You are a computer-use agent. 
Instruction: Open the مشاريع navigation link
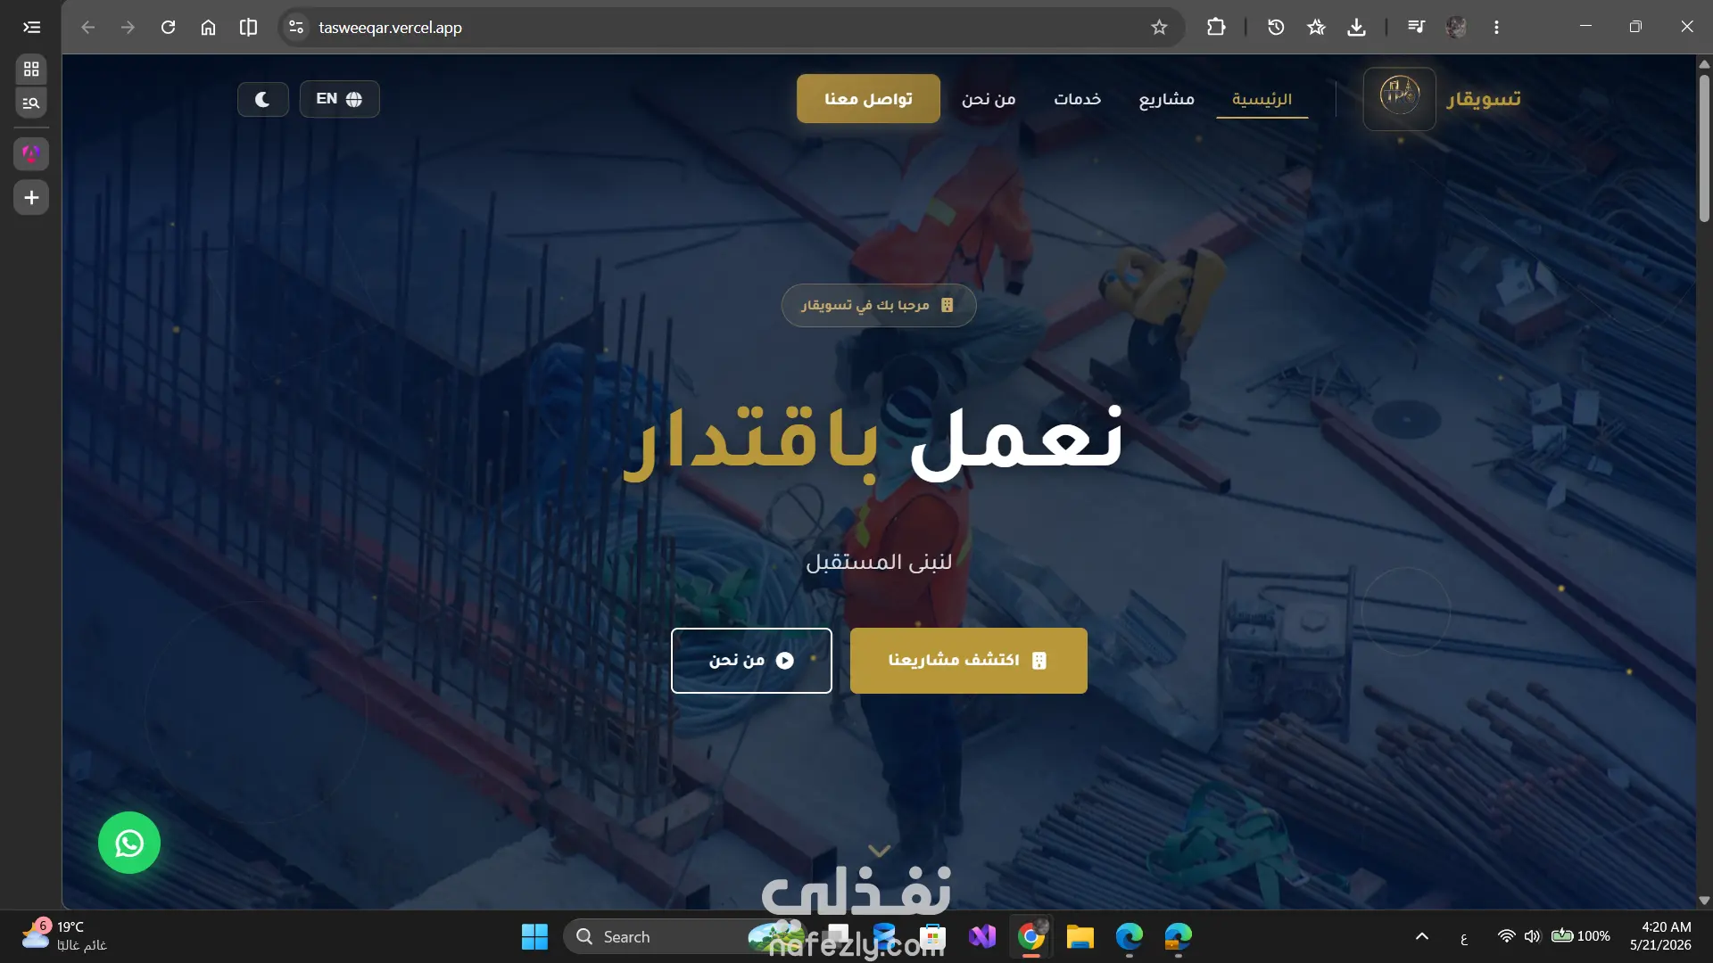[x=1166, y=98]
